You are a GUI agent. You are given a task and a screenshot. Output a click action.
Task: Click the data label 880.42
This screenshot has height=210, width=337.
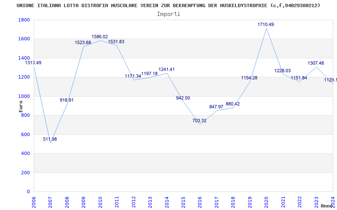pos(233,104)
